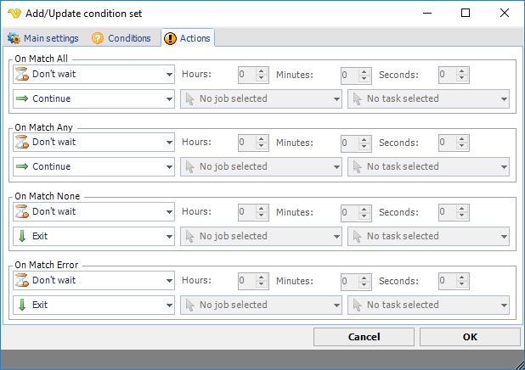Click the question mark icon on the Conditions tab
This screenshot has height=370, width=525.
[98, 38]
